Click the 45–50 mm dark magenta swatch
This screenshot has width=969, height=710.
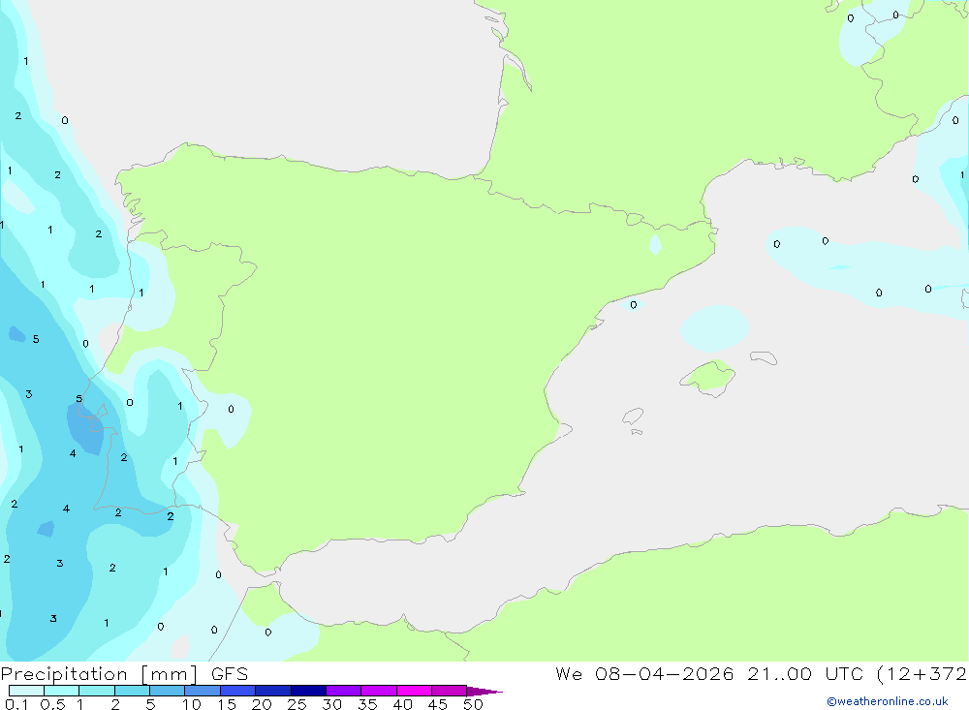click(449, 691)
